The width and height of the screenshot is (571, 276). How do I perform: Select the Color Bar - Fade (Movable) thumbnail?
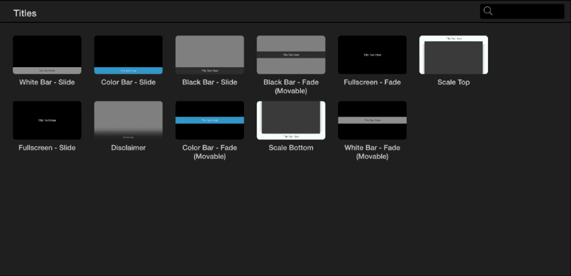point(210,121)
